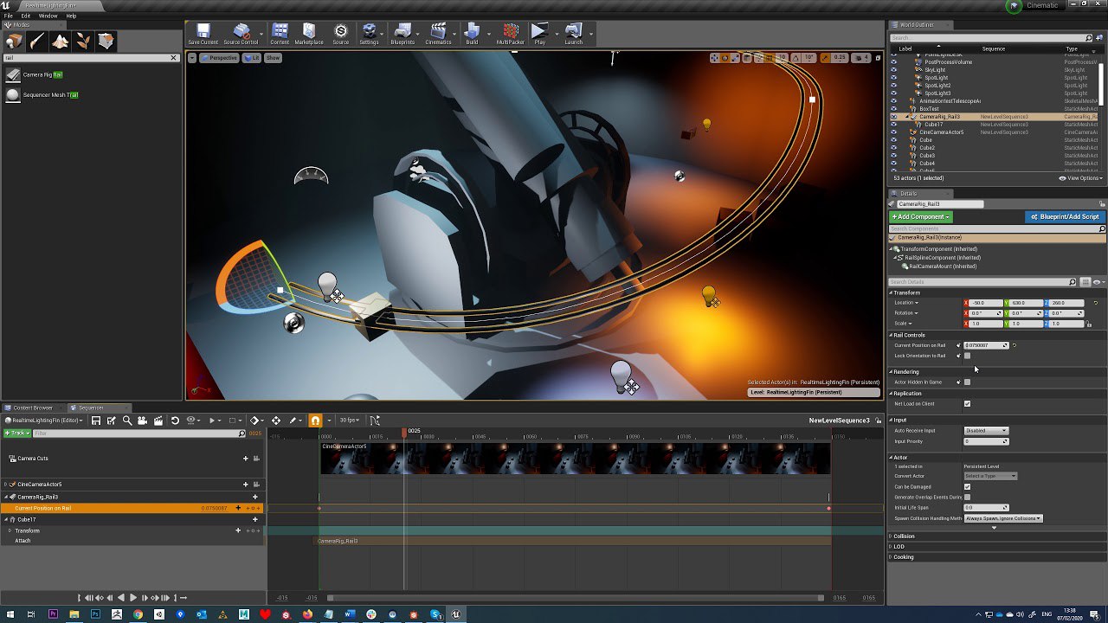
Task: Select the Geometry Editing mode icon
Action: click(106, 41)
